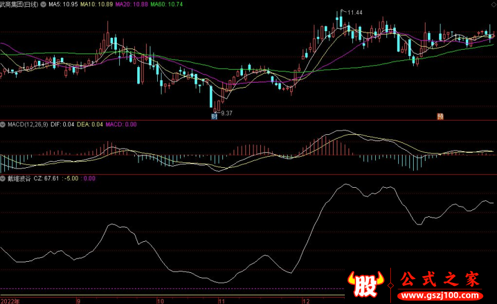Screen dimensions: 497x304
Task: Click the MA60: 10.74 value label
Action: coord(166,4)
